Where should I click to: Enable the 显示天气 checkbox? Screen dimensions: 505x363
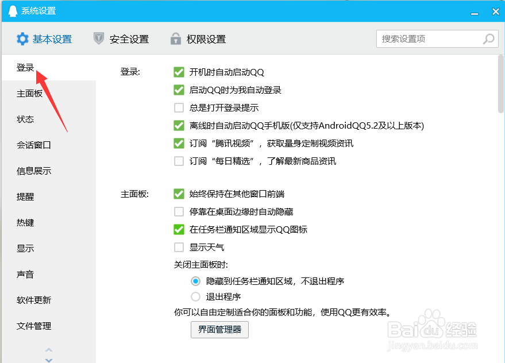click(179, 248)
